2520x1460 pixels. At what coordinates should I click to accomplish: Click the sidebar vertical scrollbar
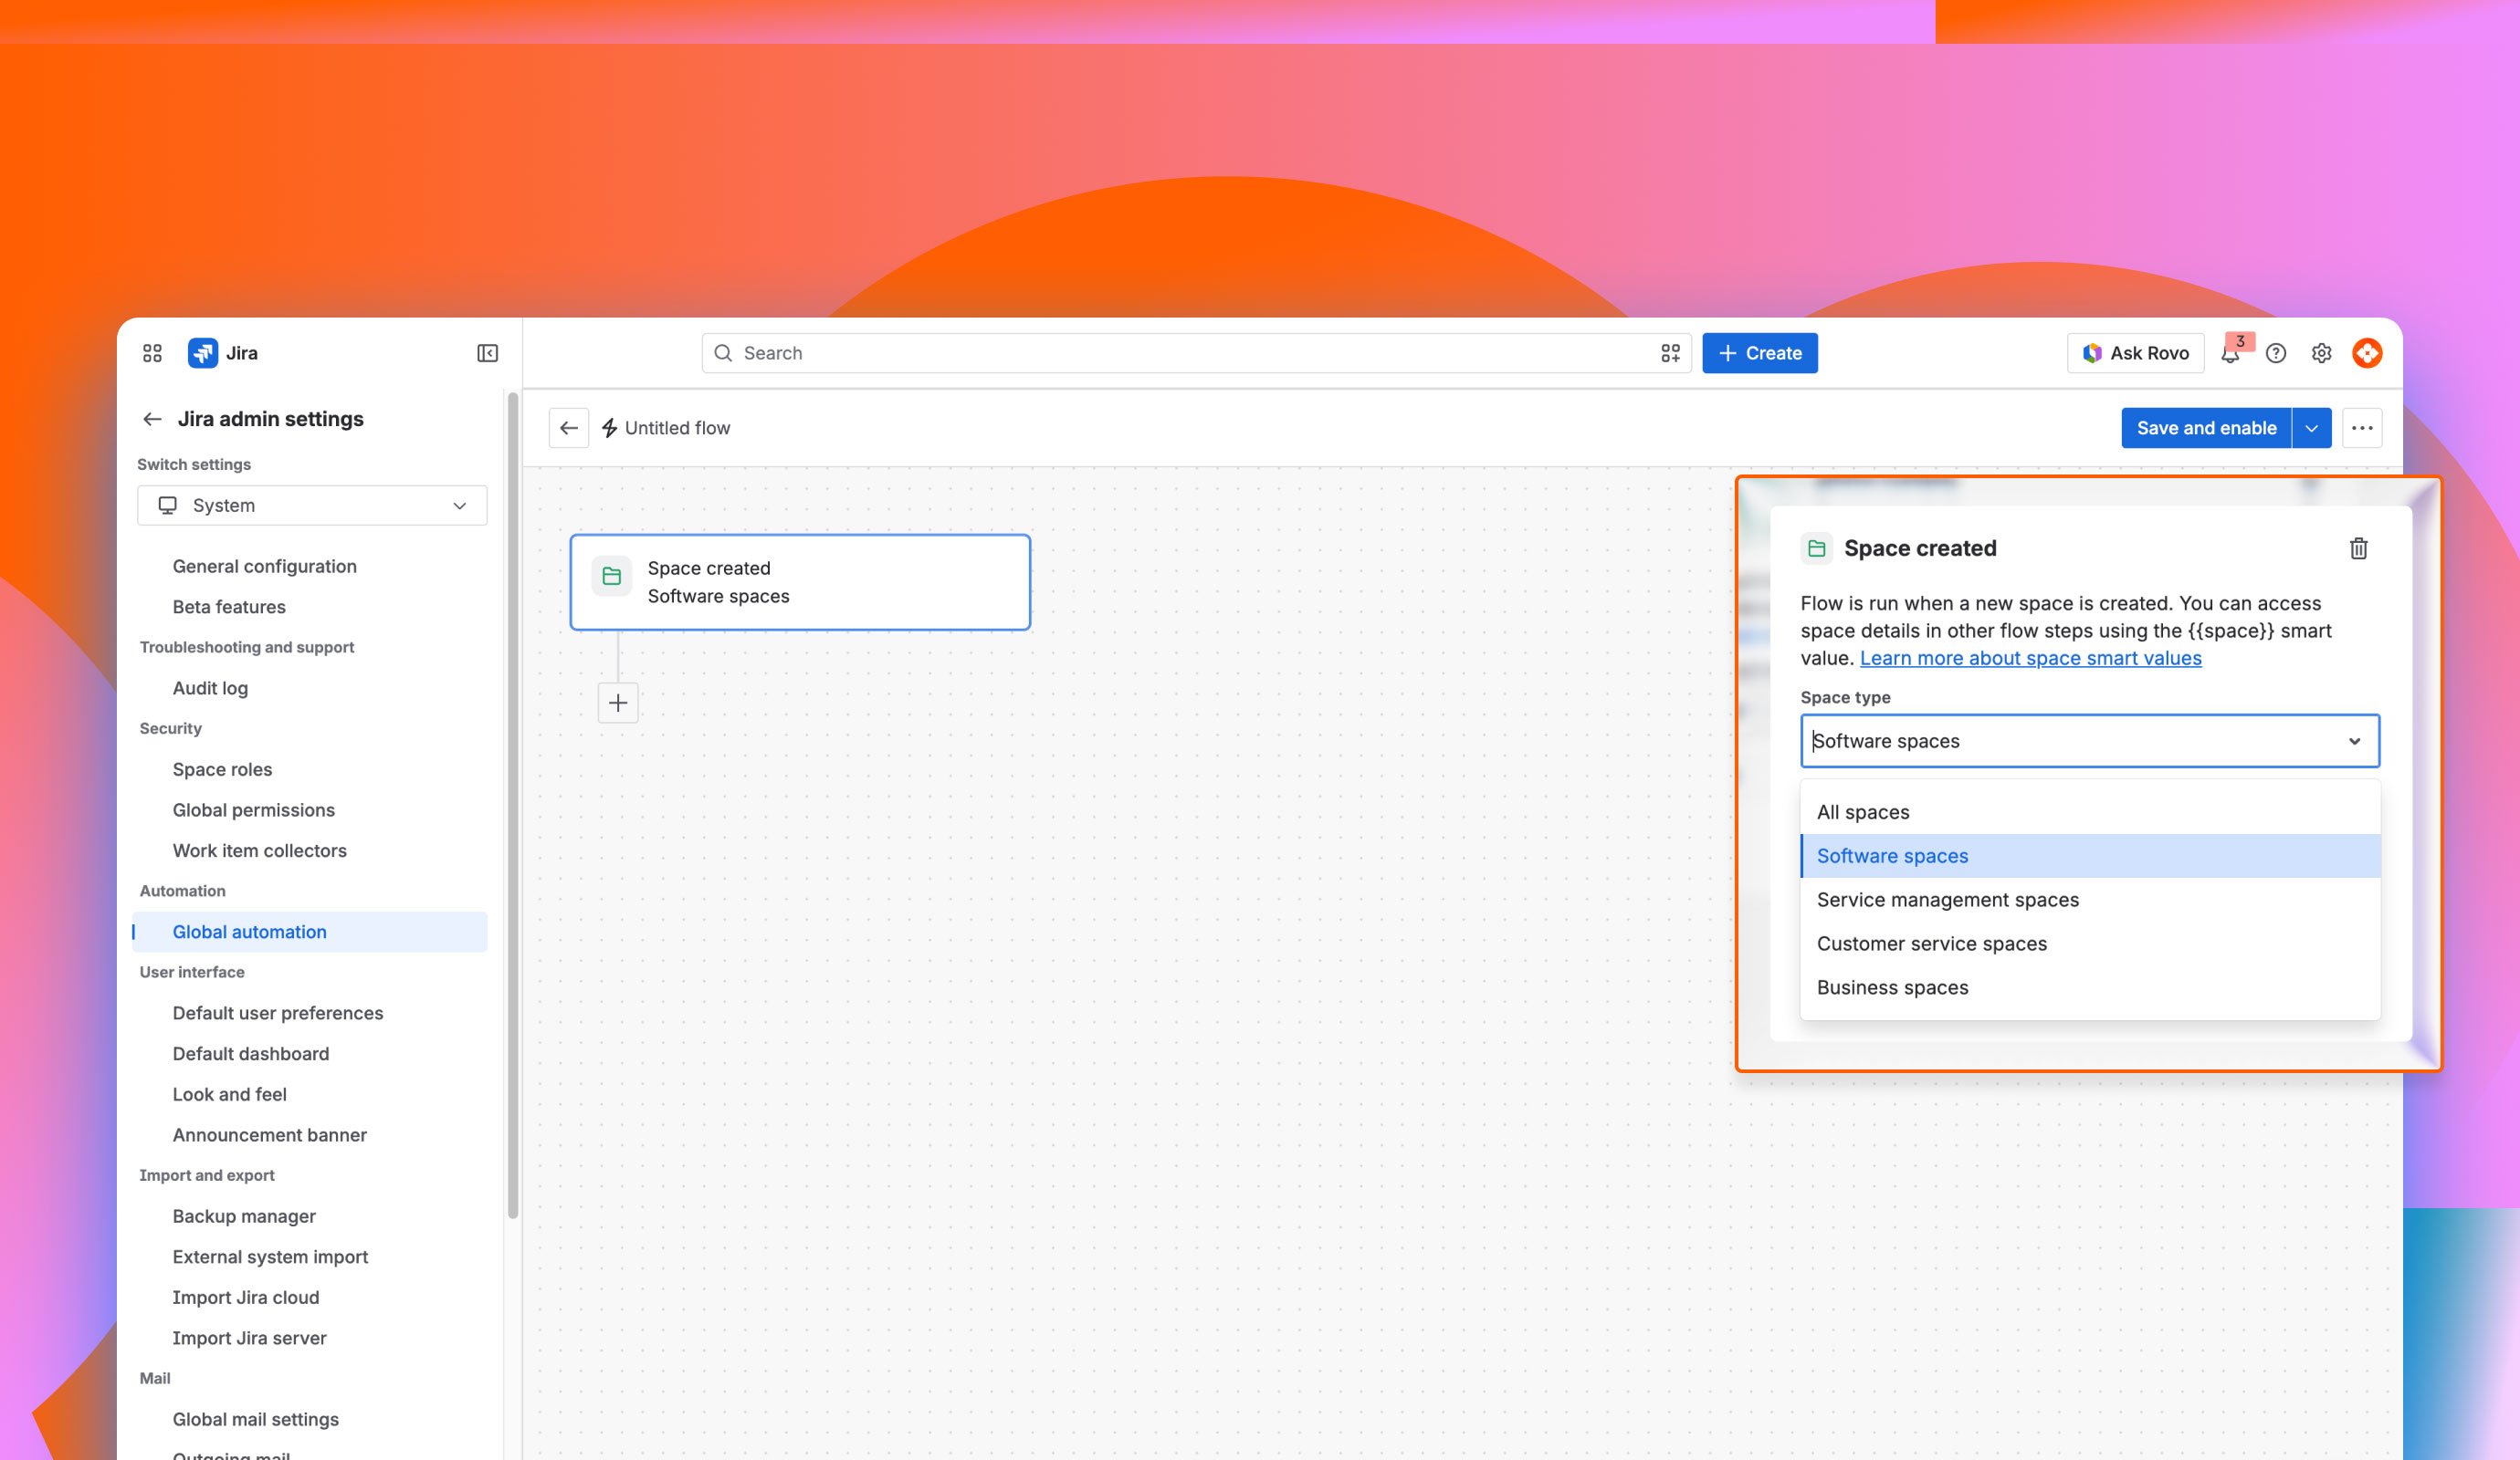click(513, 806)
